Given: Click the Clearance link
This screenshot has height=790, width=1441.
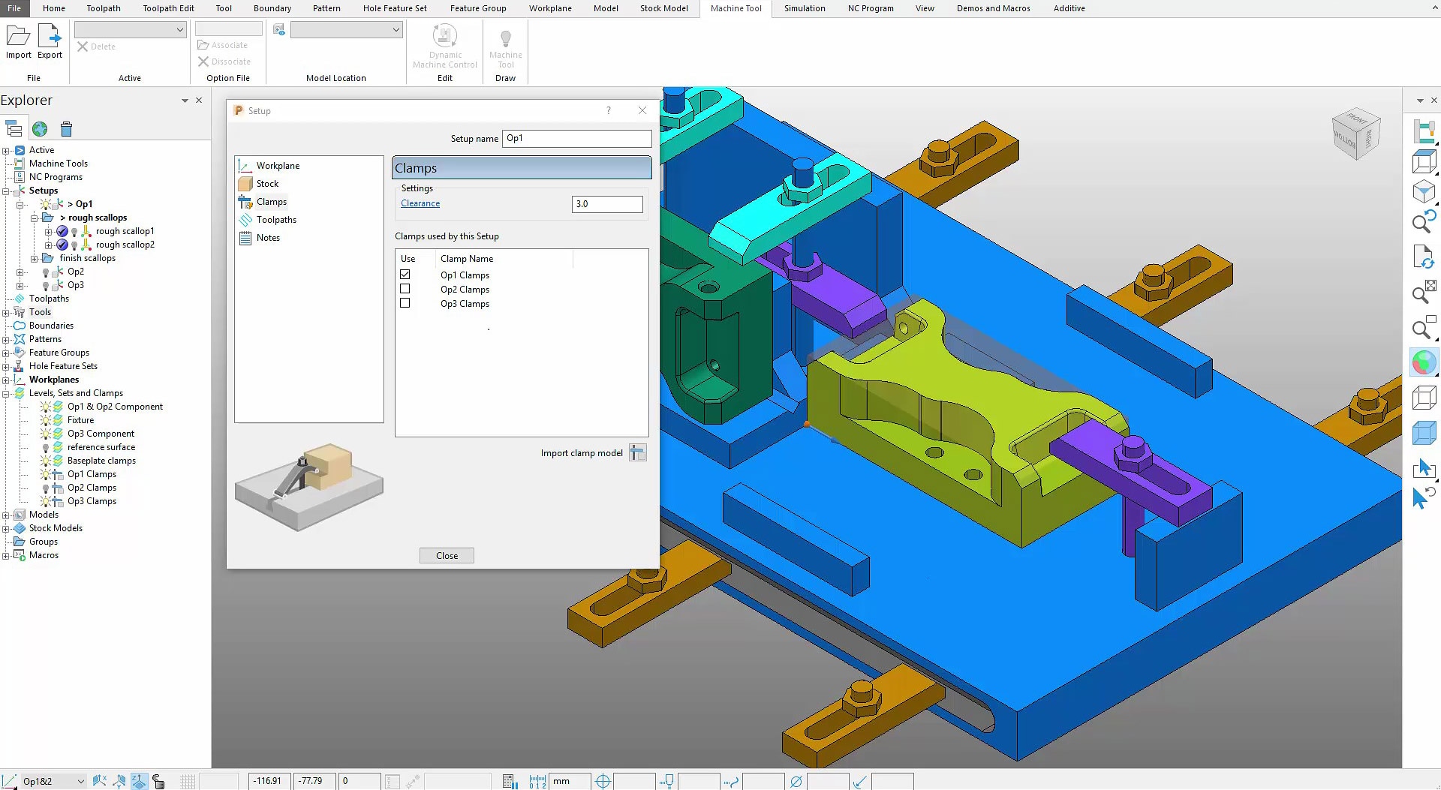Looking at the screenshot, I should pyautogui.click(x=420, y=203).
